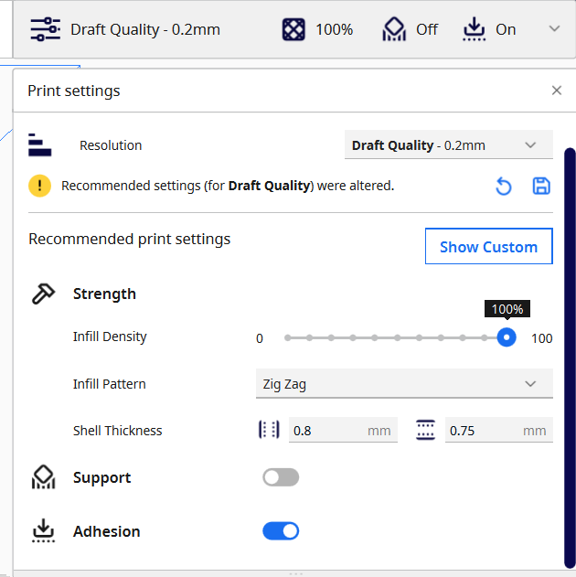The height and width of the screenshot is (577, 576).
Task: Click the yellow warning exclamation icon
Action: [x=40, y=186]
